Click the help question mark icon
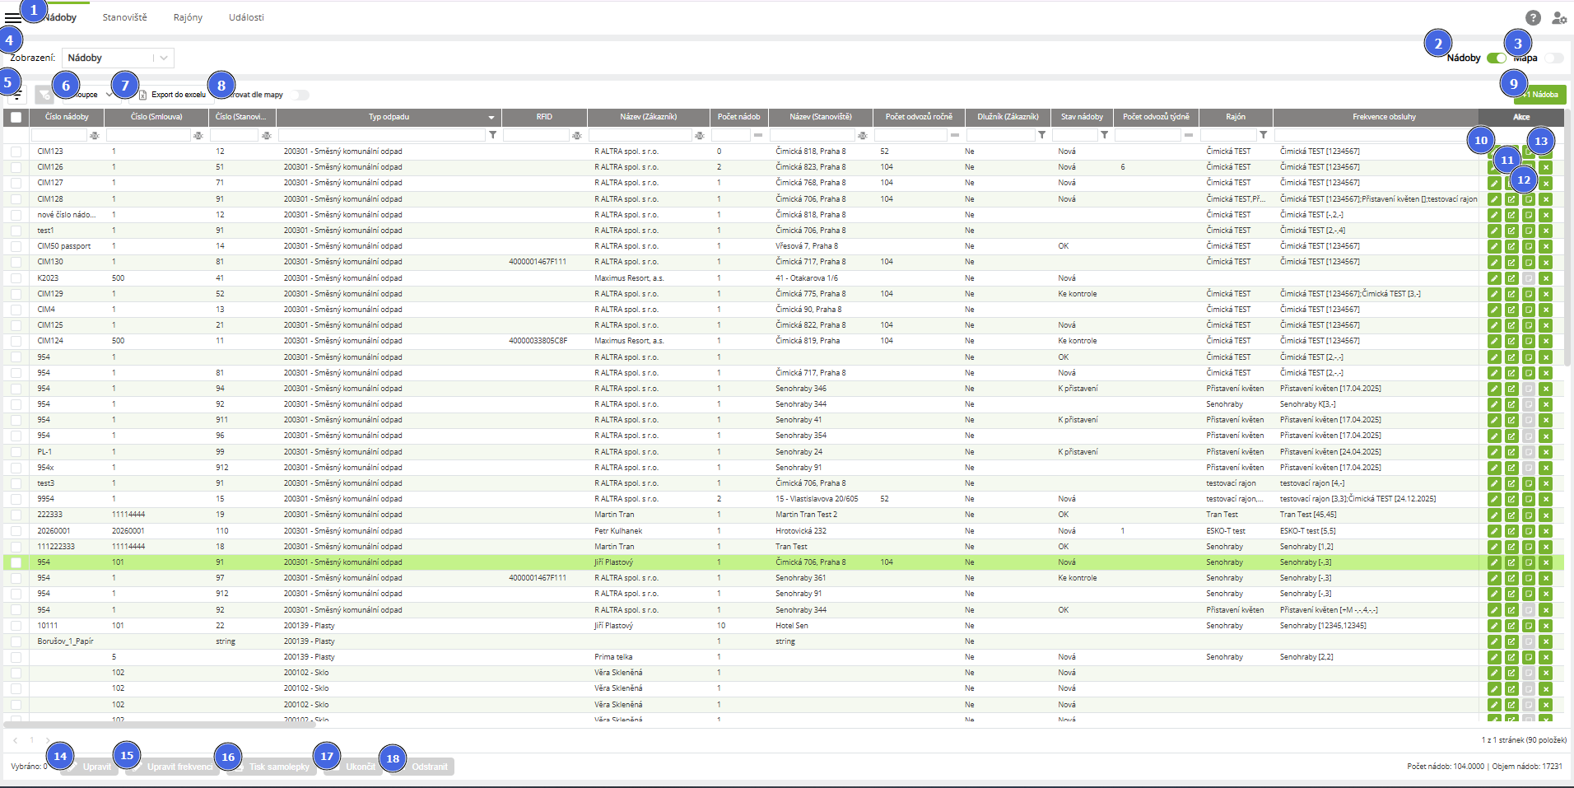 tap(1532, 17)
